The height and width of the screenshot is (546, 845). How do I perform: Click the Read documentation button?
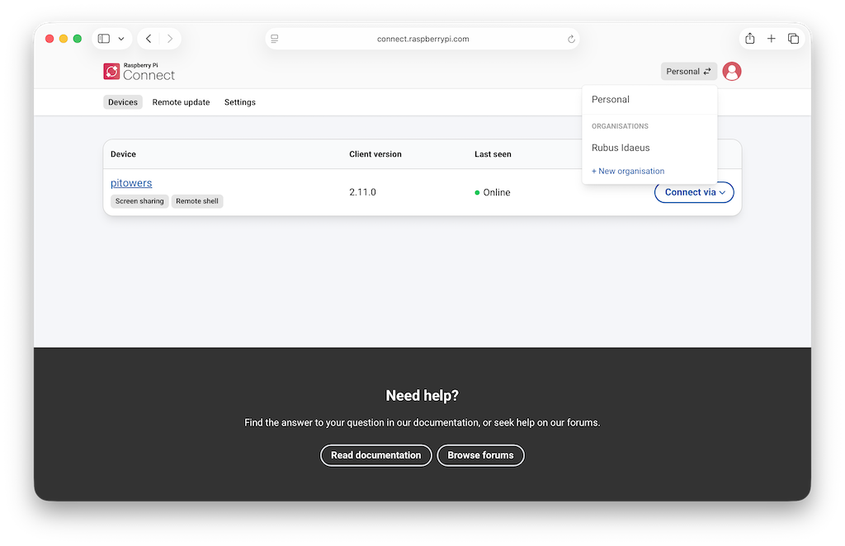pyautogui.click(x=376, y=455)
